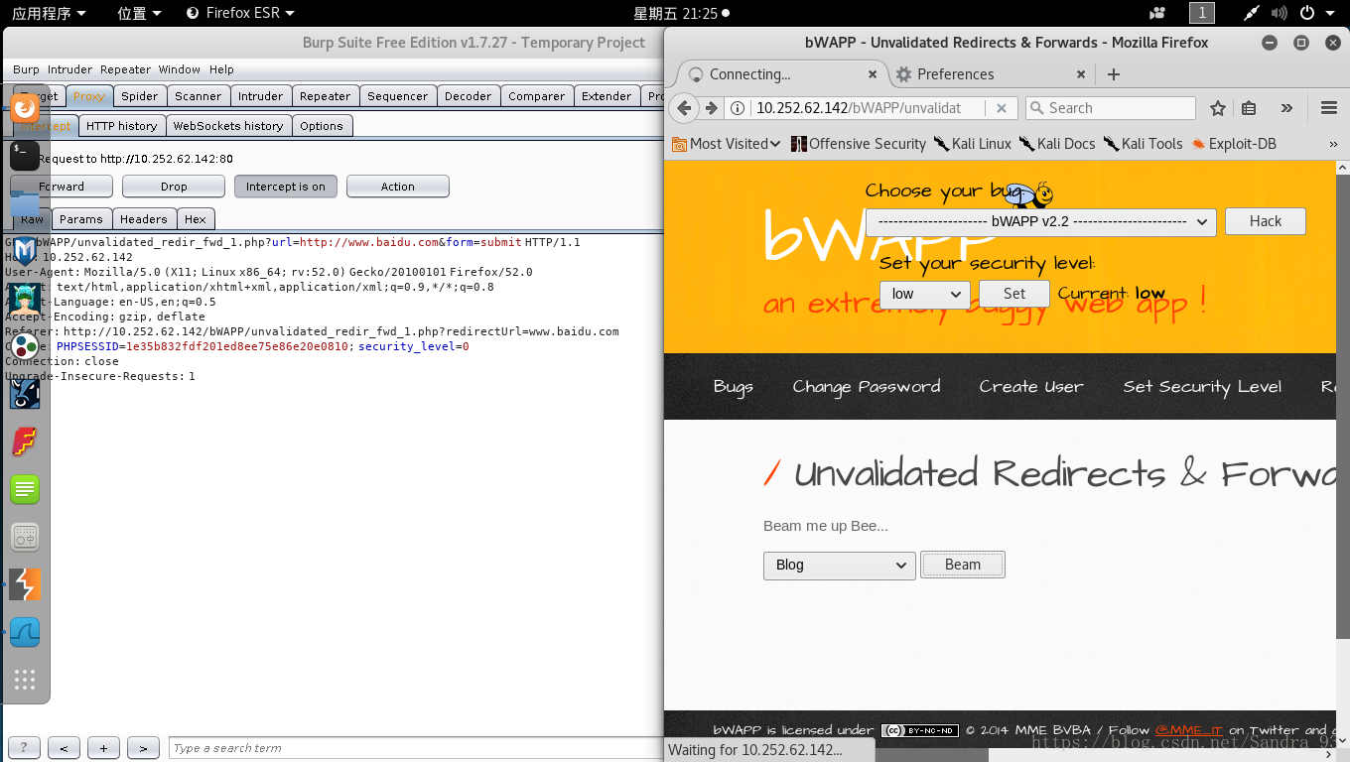The width and height of the screenshot is (1350, 762).
Task: Click Burp search term field
Action: [x=415, y=748]
